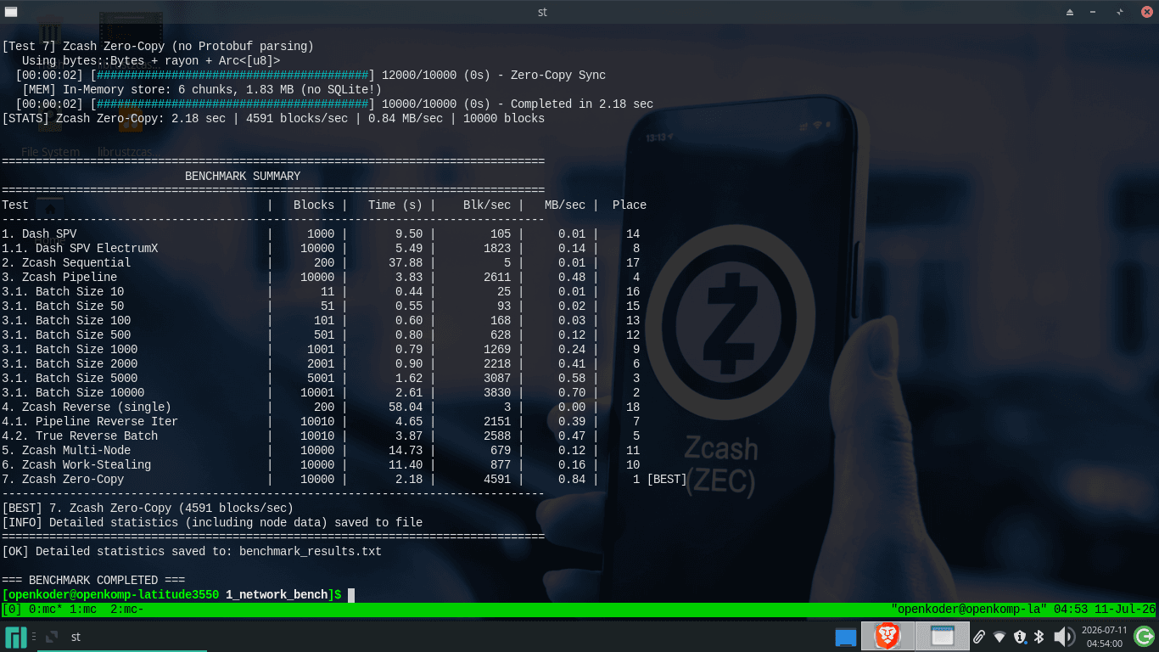Image resolution: width=1159 pixels, height=652 pixels.
Task: Click the taskbar handle next to the menu
Action: tap(33, 637)
